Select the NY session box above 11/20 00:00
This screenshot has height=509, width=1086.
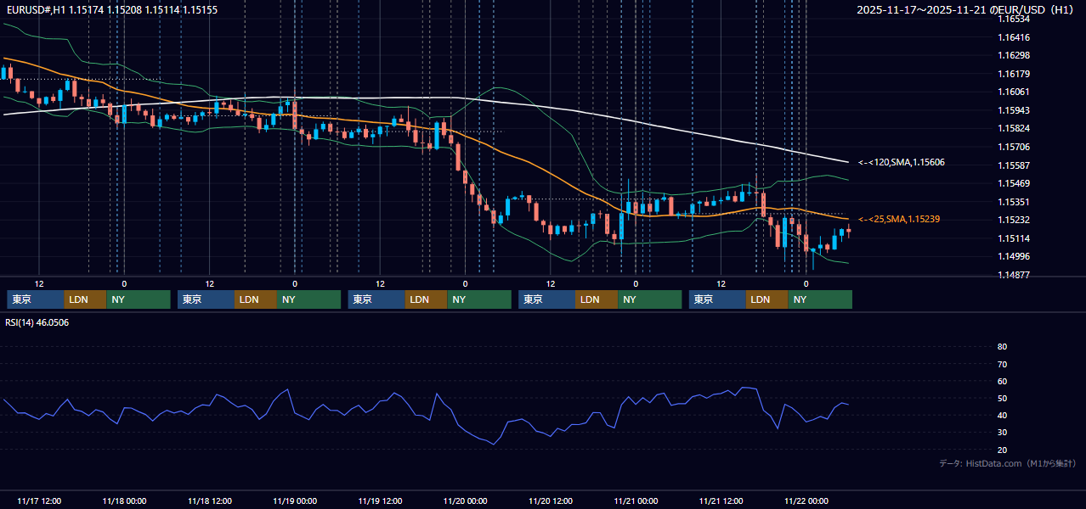click(479, 299)
